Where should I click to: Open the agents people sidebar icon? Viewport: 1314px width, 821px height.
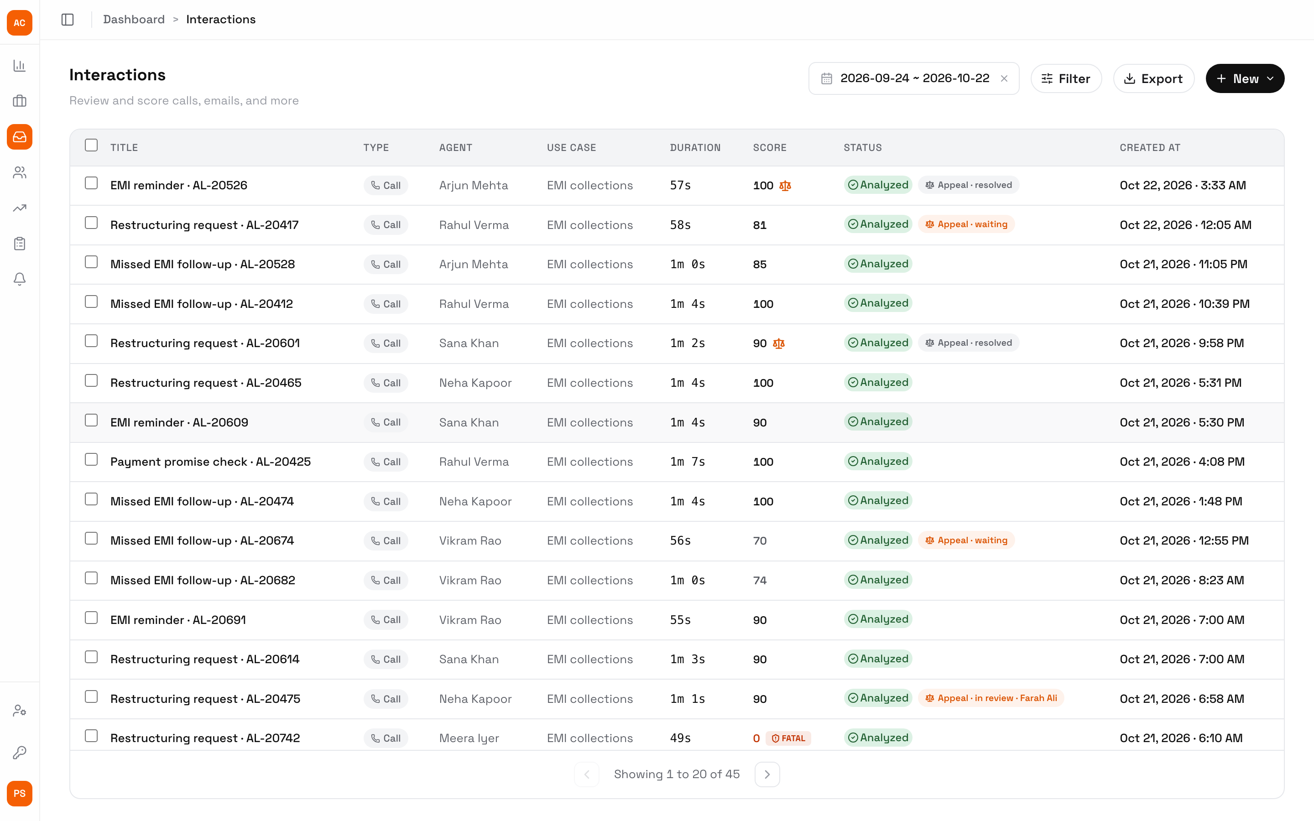point(20,173)
